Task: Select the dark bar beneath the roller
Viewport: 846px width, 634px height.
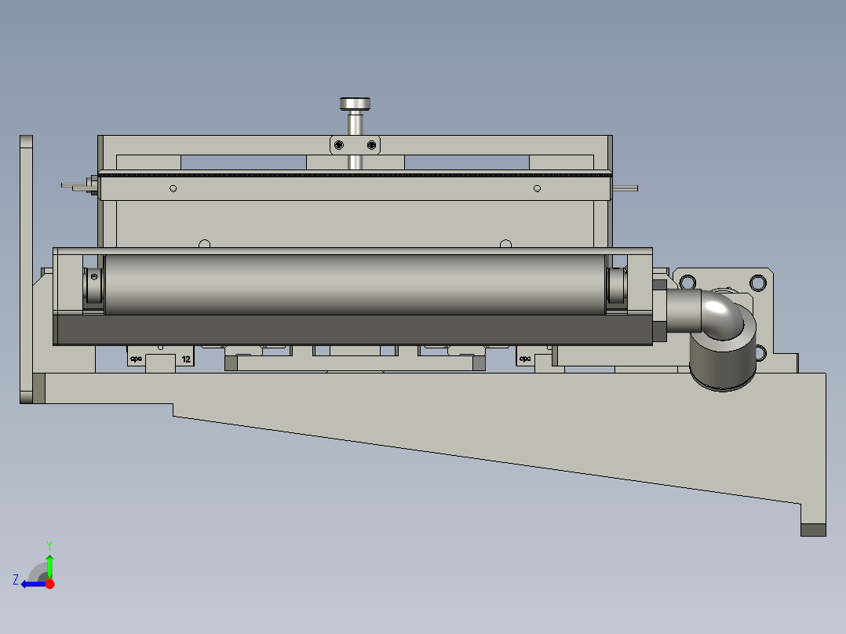Action: pos(355,329)
